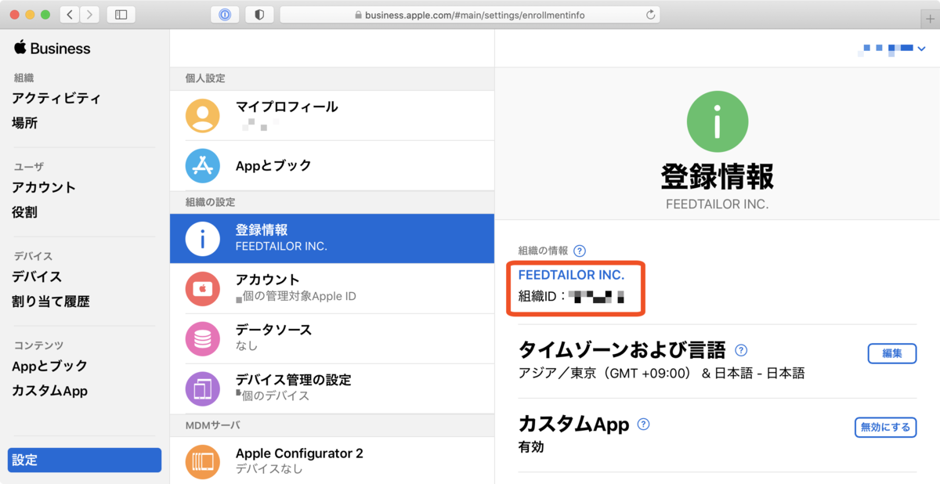This screenshot has width=940, height=484.
Task: Open Appとブック under コンテンツ in the sidebar
Action: pos(49,366)
